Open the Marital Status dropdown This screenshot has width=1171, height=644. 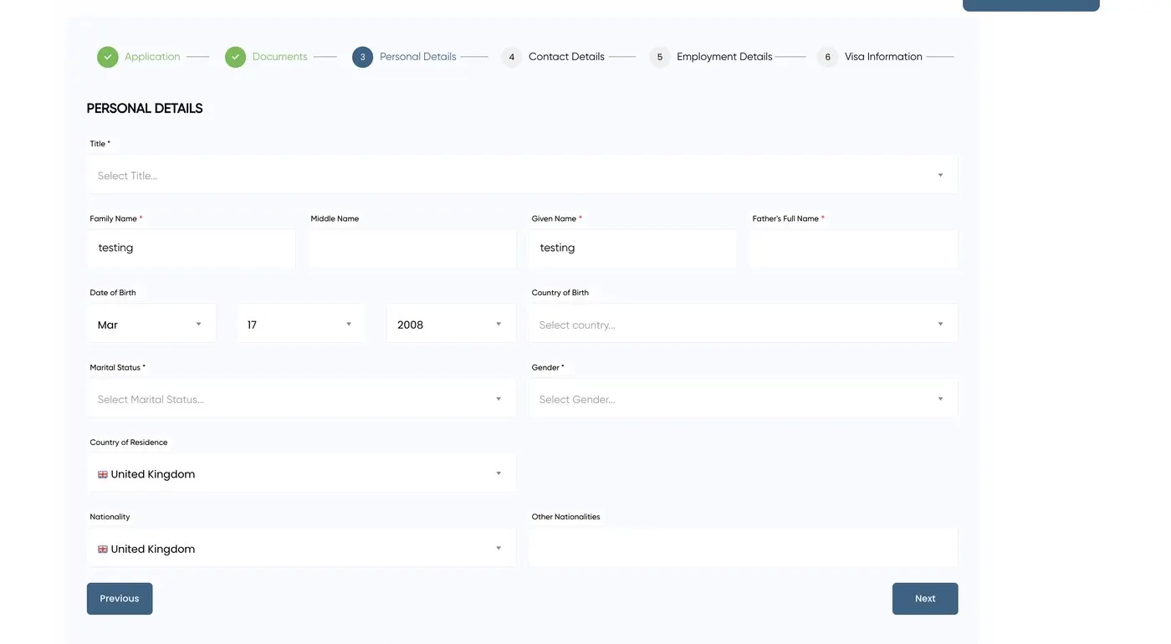pos(301,399)
